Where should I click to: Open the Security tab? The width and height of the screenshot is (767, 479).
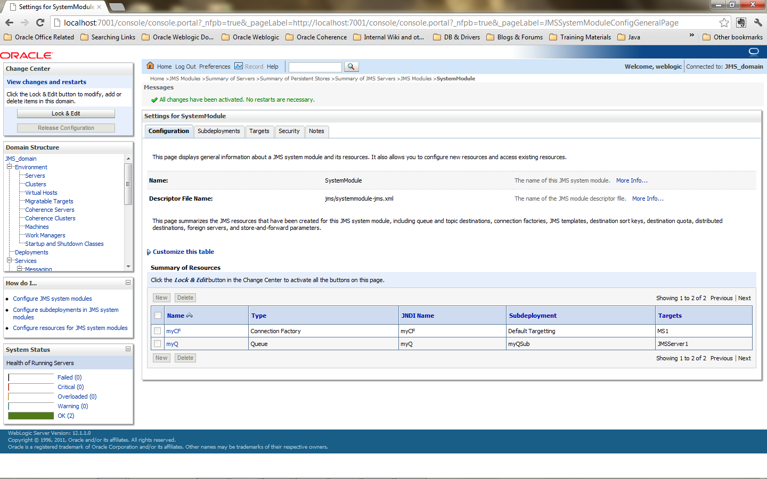point(289,131)
